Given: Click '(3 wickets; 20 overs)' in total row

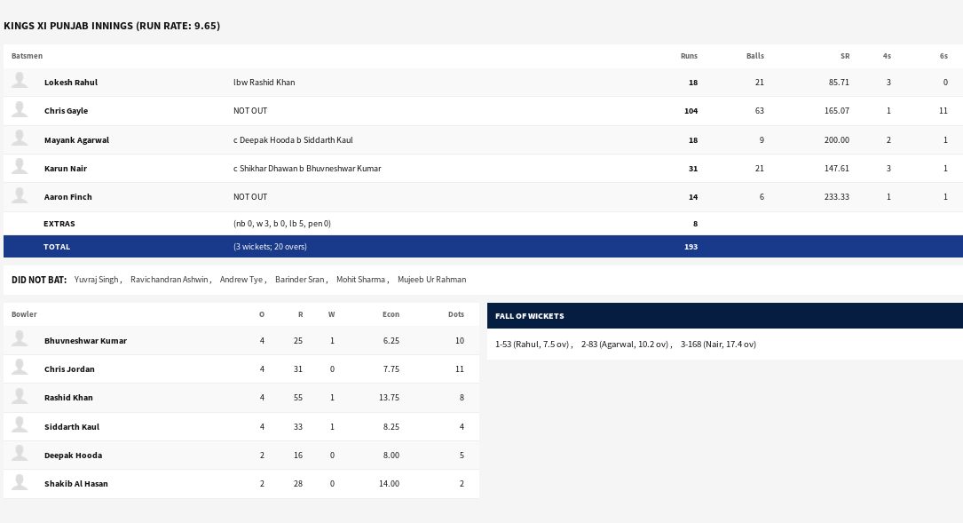Looking at the screenshot, I should (270, 247).
